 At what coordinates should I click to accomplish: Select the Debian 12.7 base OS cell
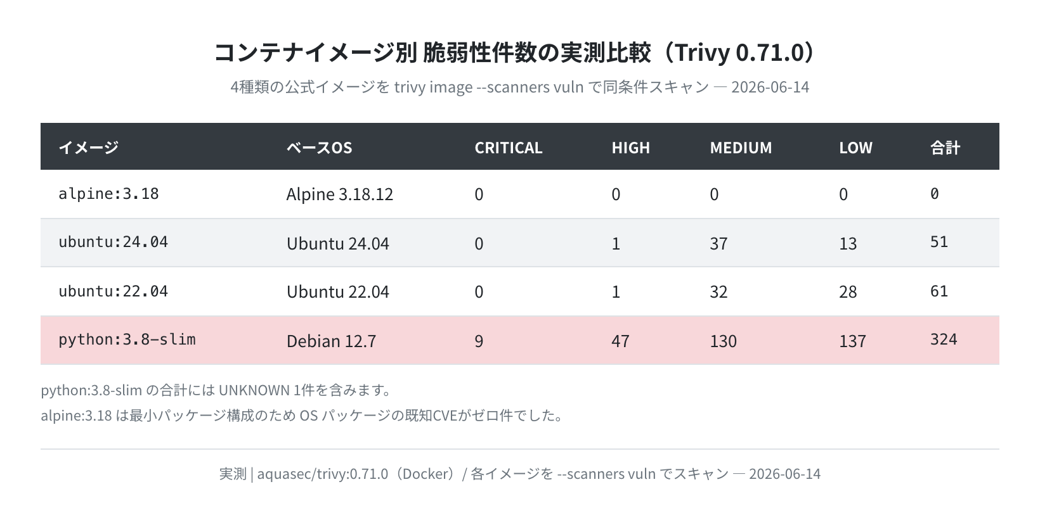[331, 341]
